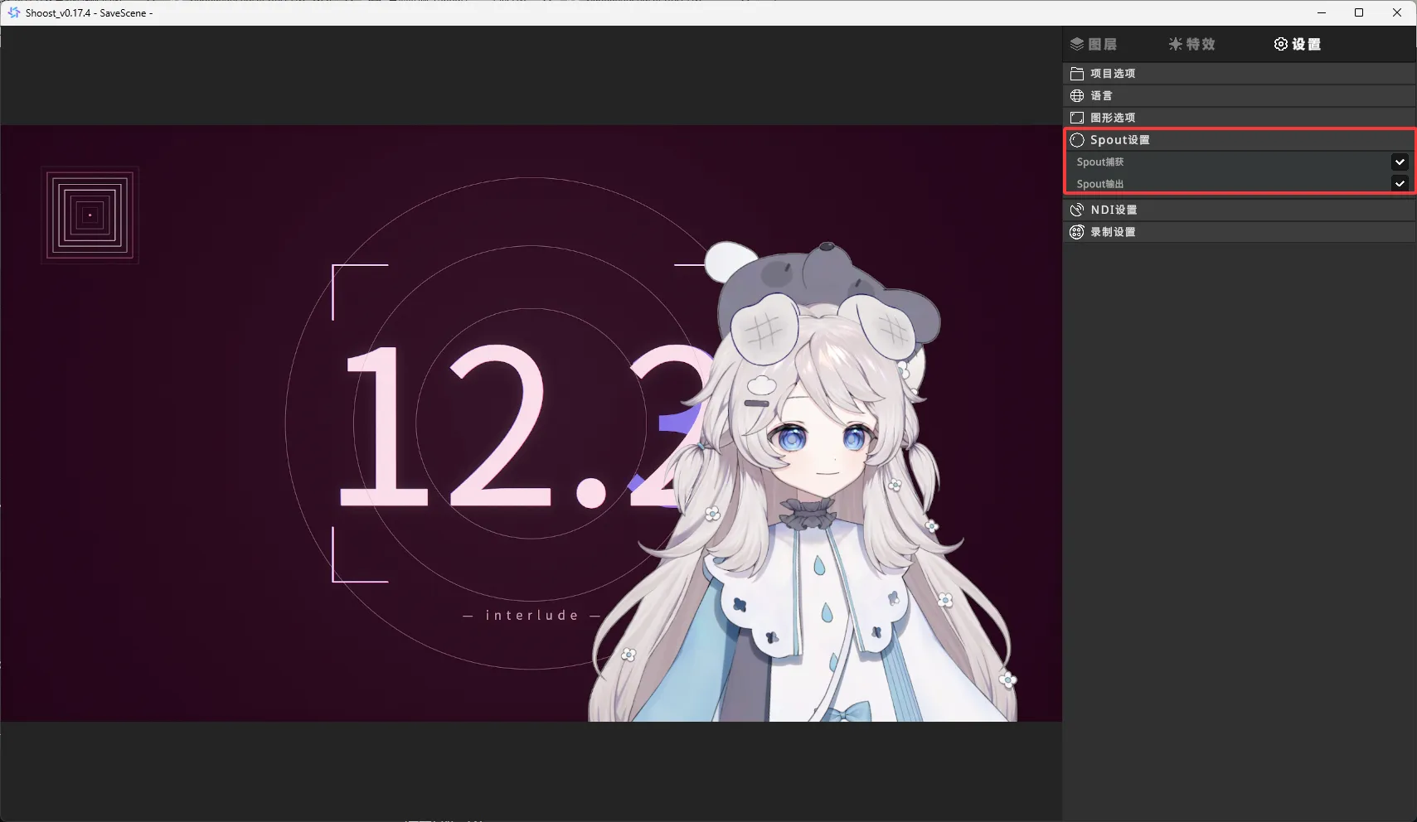Click the gear icon beside 设置
Image resolution: width=1417 pixels, height=822 pixels.
[x=1281, y=44]
